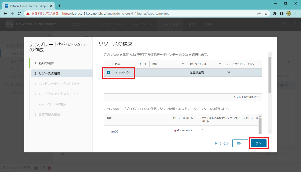
Task: Click vm02 row name
Action: [114, 131]
